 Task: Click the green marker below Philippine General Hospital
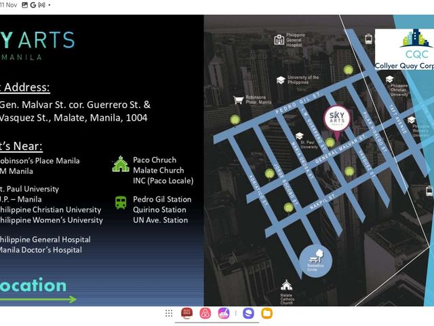349,70
